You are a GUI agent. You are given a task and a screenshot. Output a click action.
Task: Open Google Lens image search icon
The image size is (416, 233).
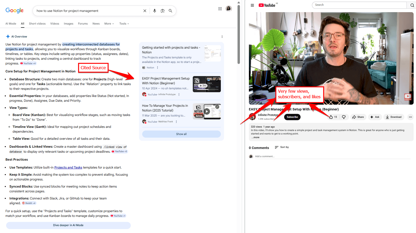[163, 11]
